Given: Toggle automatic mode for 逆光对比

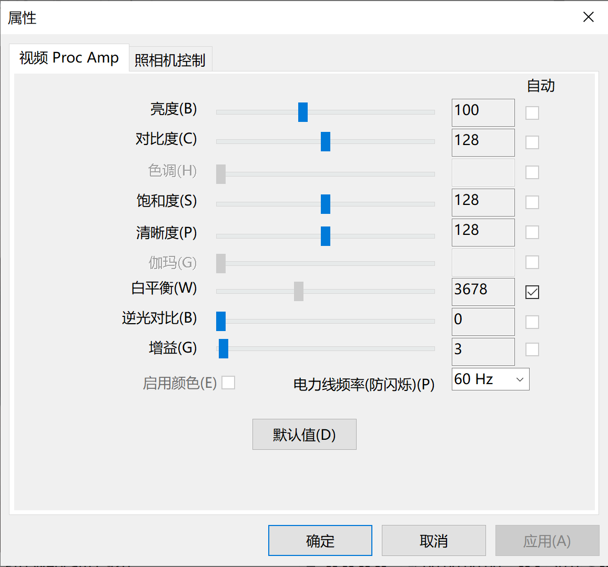Looking at the screenshot, I should (532, 322).
